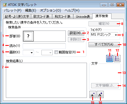Viewport: 127px width, 104px height.
Task: Switch results to grid view icon
Action: coord(110,58)
